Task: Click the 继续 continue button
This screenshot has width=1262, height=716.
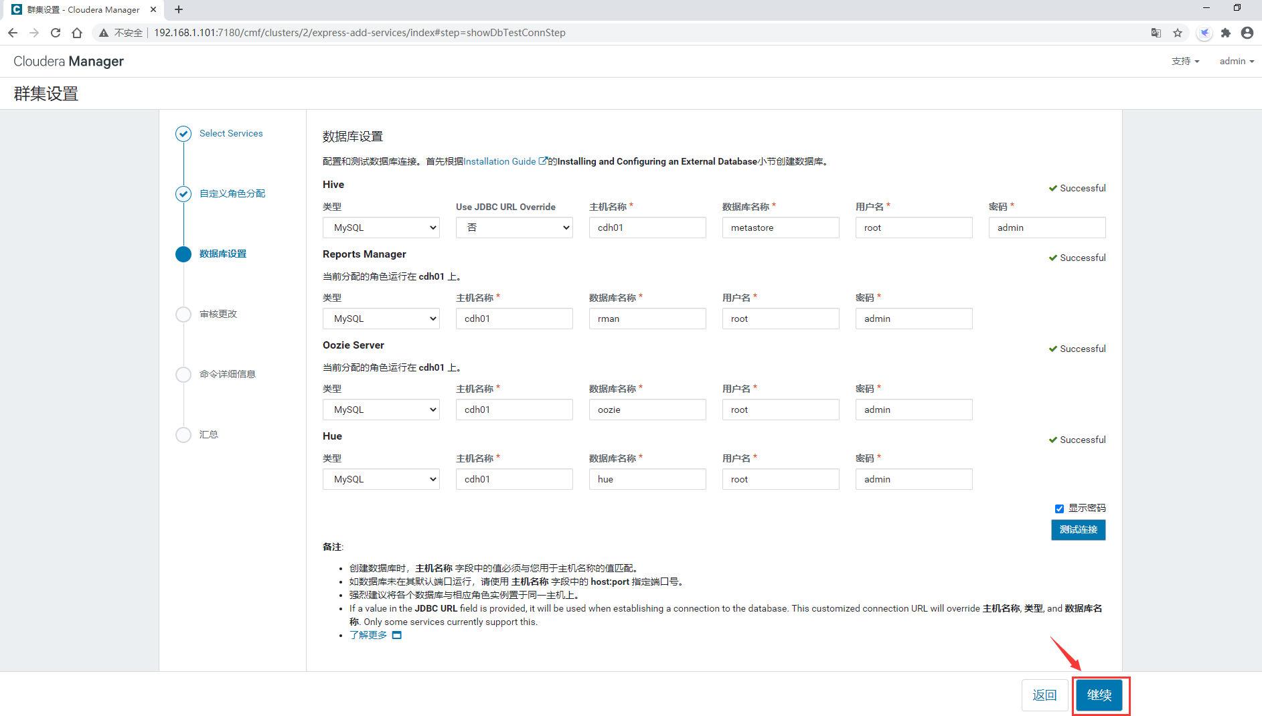Action: tap(1099, 695)
